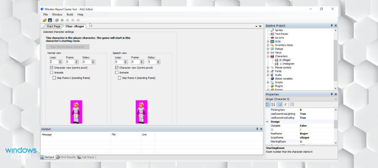The width and height of the screenshot is (378, 168).
Task: Click the Save game floppy icon
Action: (50, 20)
